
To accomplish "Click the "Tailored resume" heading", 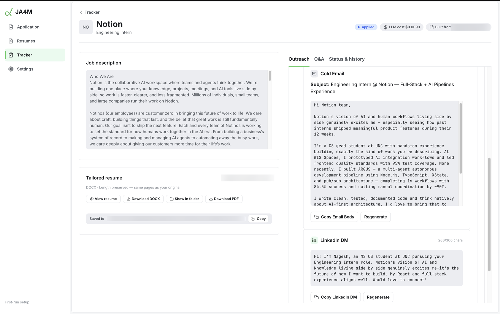I will [x=104, y=178].
